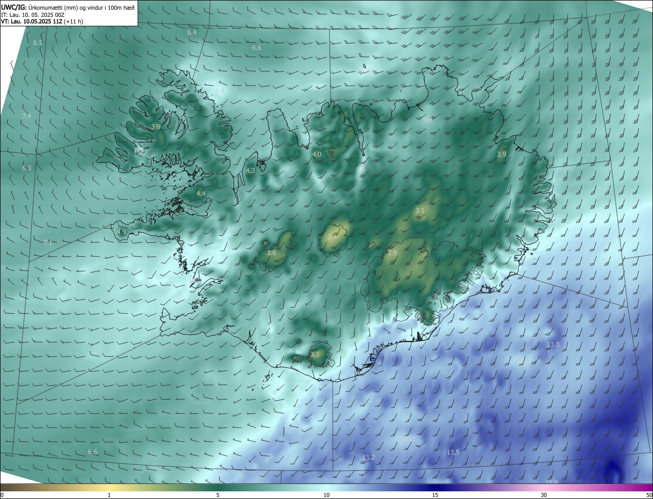
Task: Click the color bar tick label 5
Action: (218, 495)
